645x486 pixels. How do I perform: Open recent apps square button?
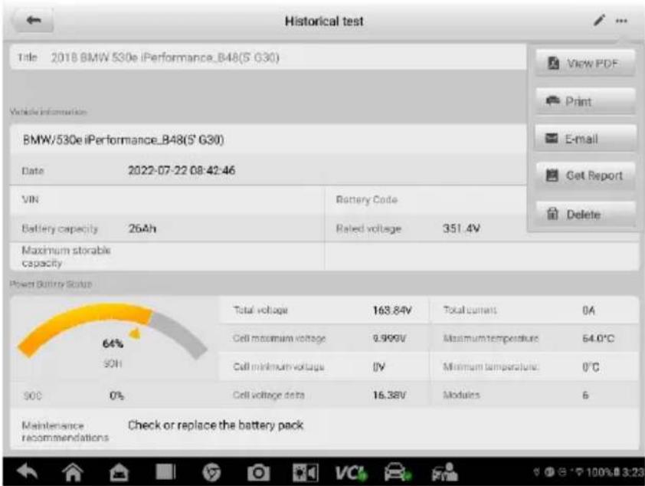pyautogui.click(x=165, y=472)
